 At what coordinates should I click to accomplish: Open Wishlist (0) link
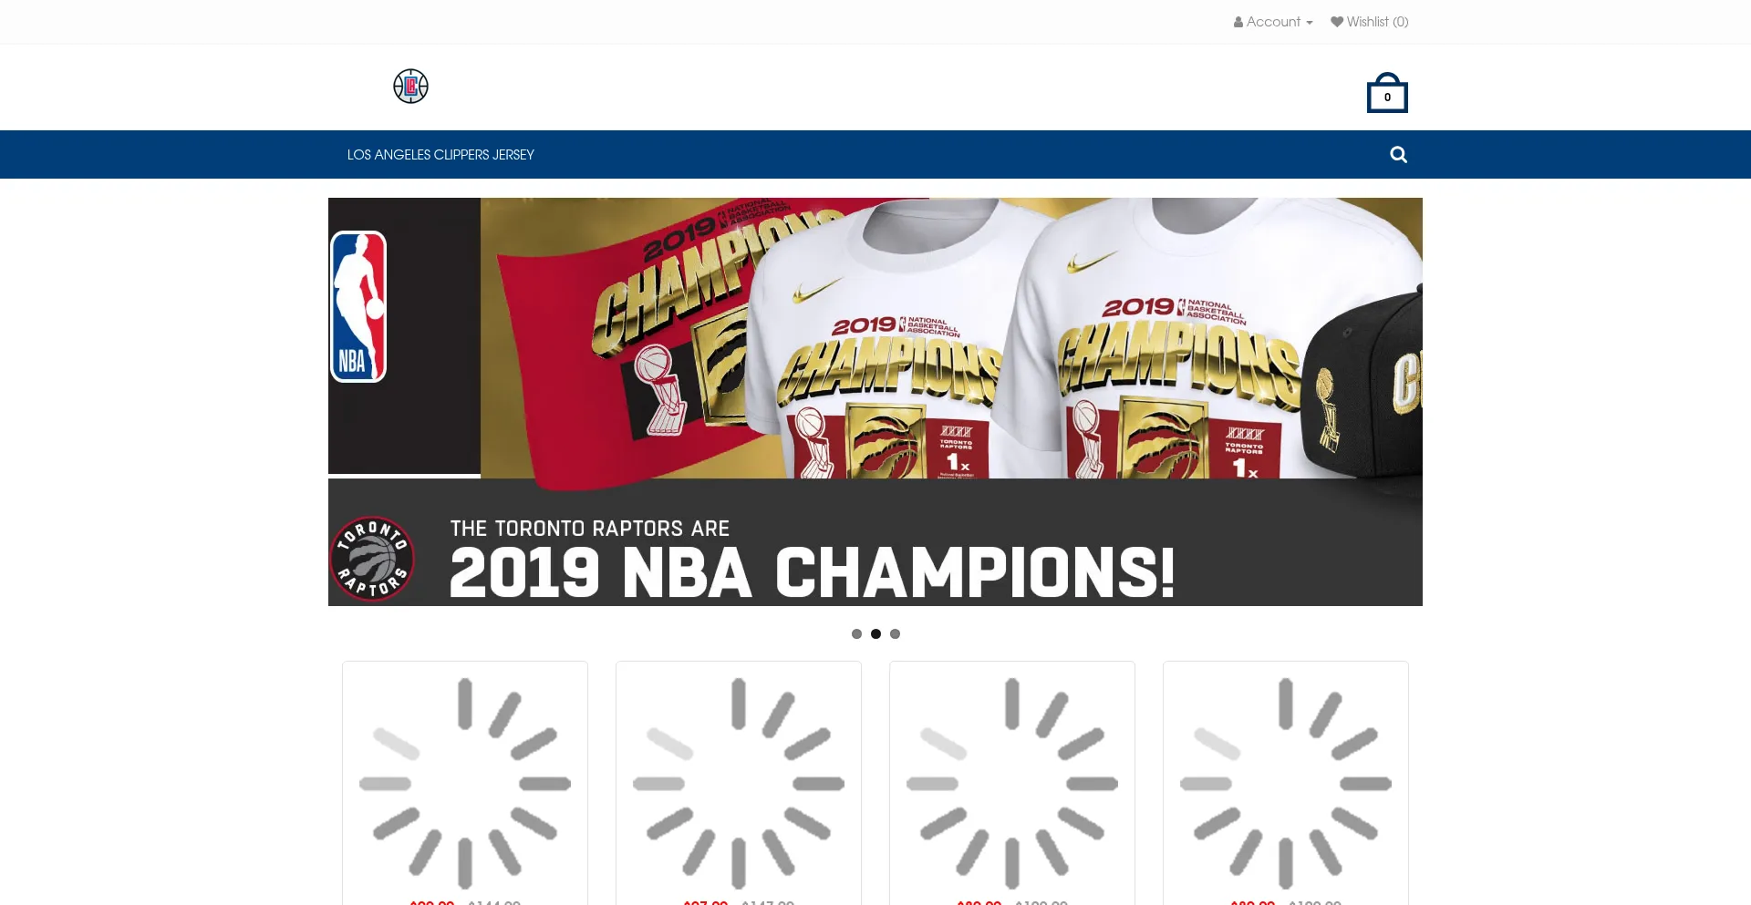1370,22
